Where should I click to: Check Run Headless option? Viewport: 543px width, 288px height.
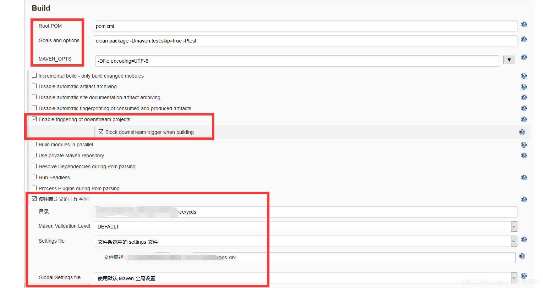(x=34, y=177)
